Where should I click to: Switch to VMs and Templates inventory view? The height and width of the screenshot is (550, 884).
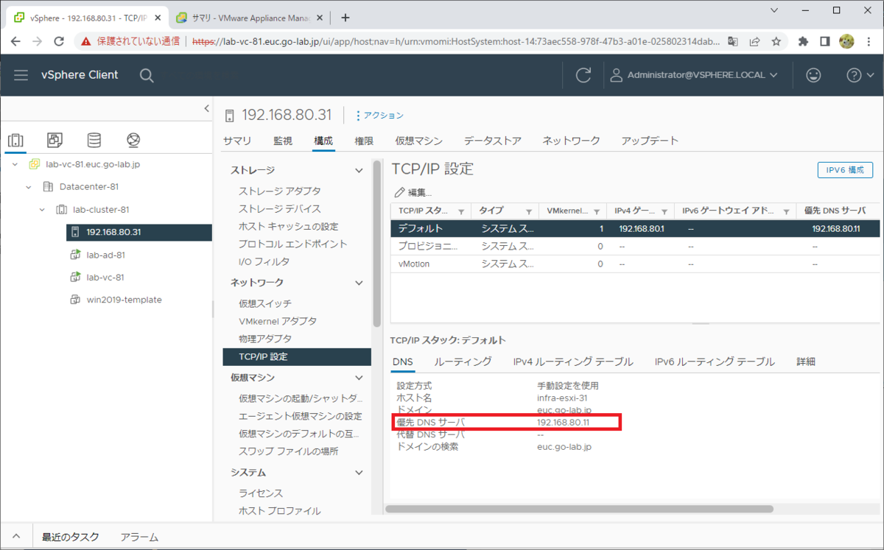coord(55,140)
